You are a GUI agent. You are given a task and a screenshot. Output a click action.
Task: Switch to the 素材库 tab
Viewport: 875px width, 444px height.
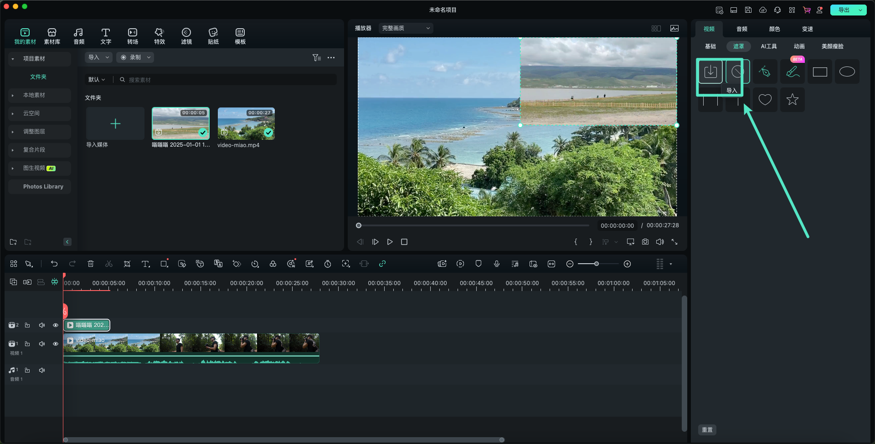[x=52, y=36]
